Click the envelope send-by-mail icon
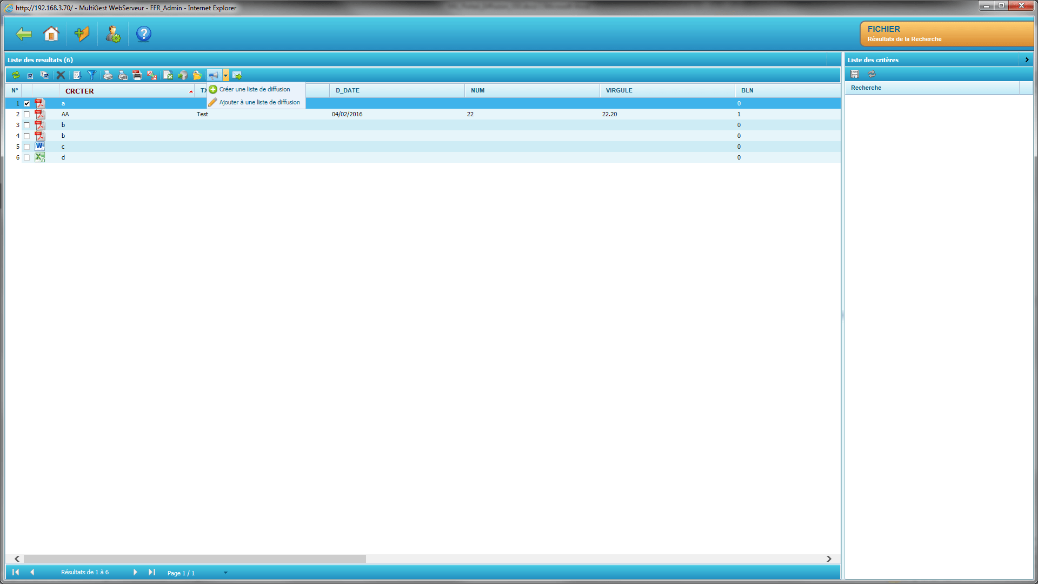1038x584 pixels. coord(237,75)
